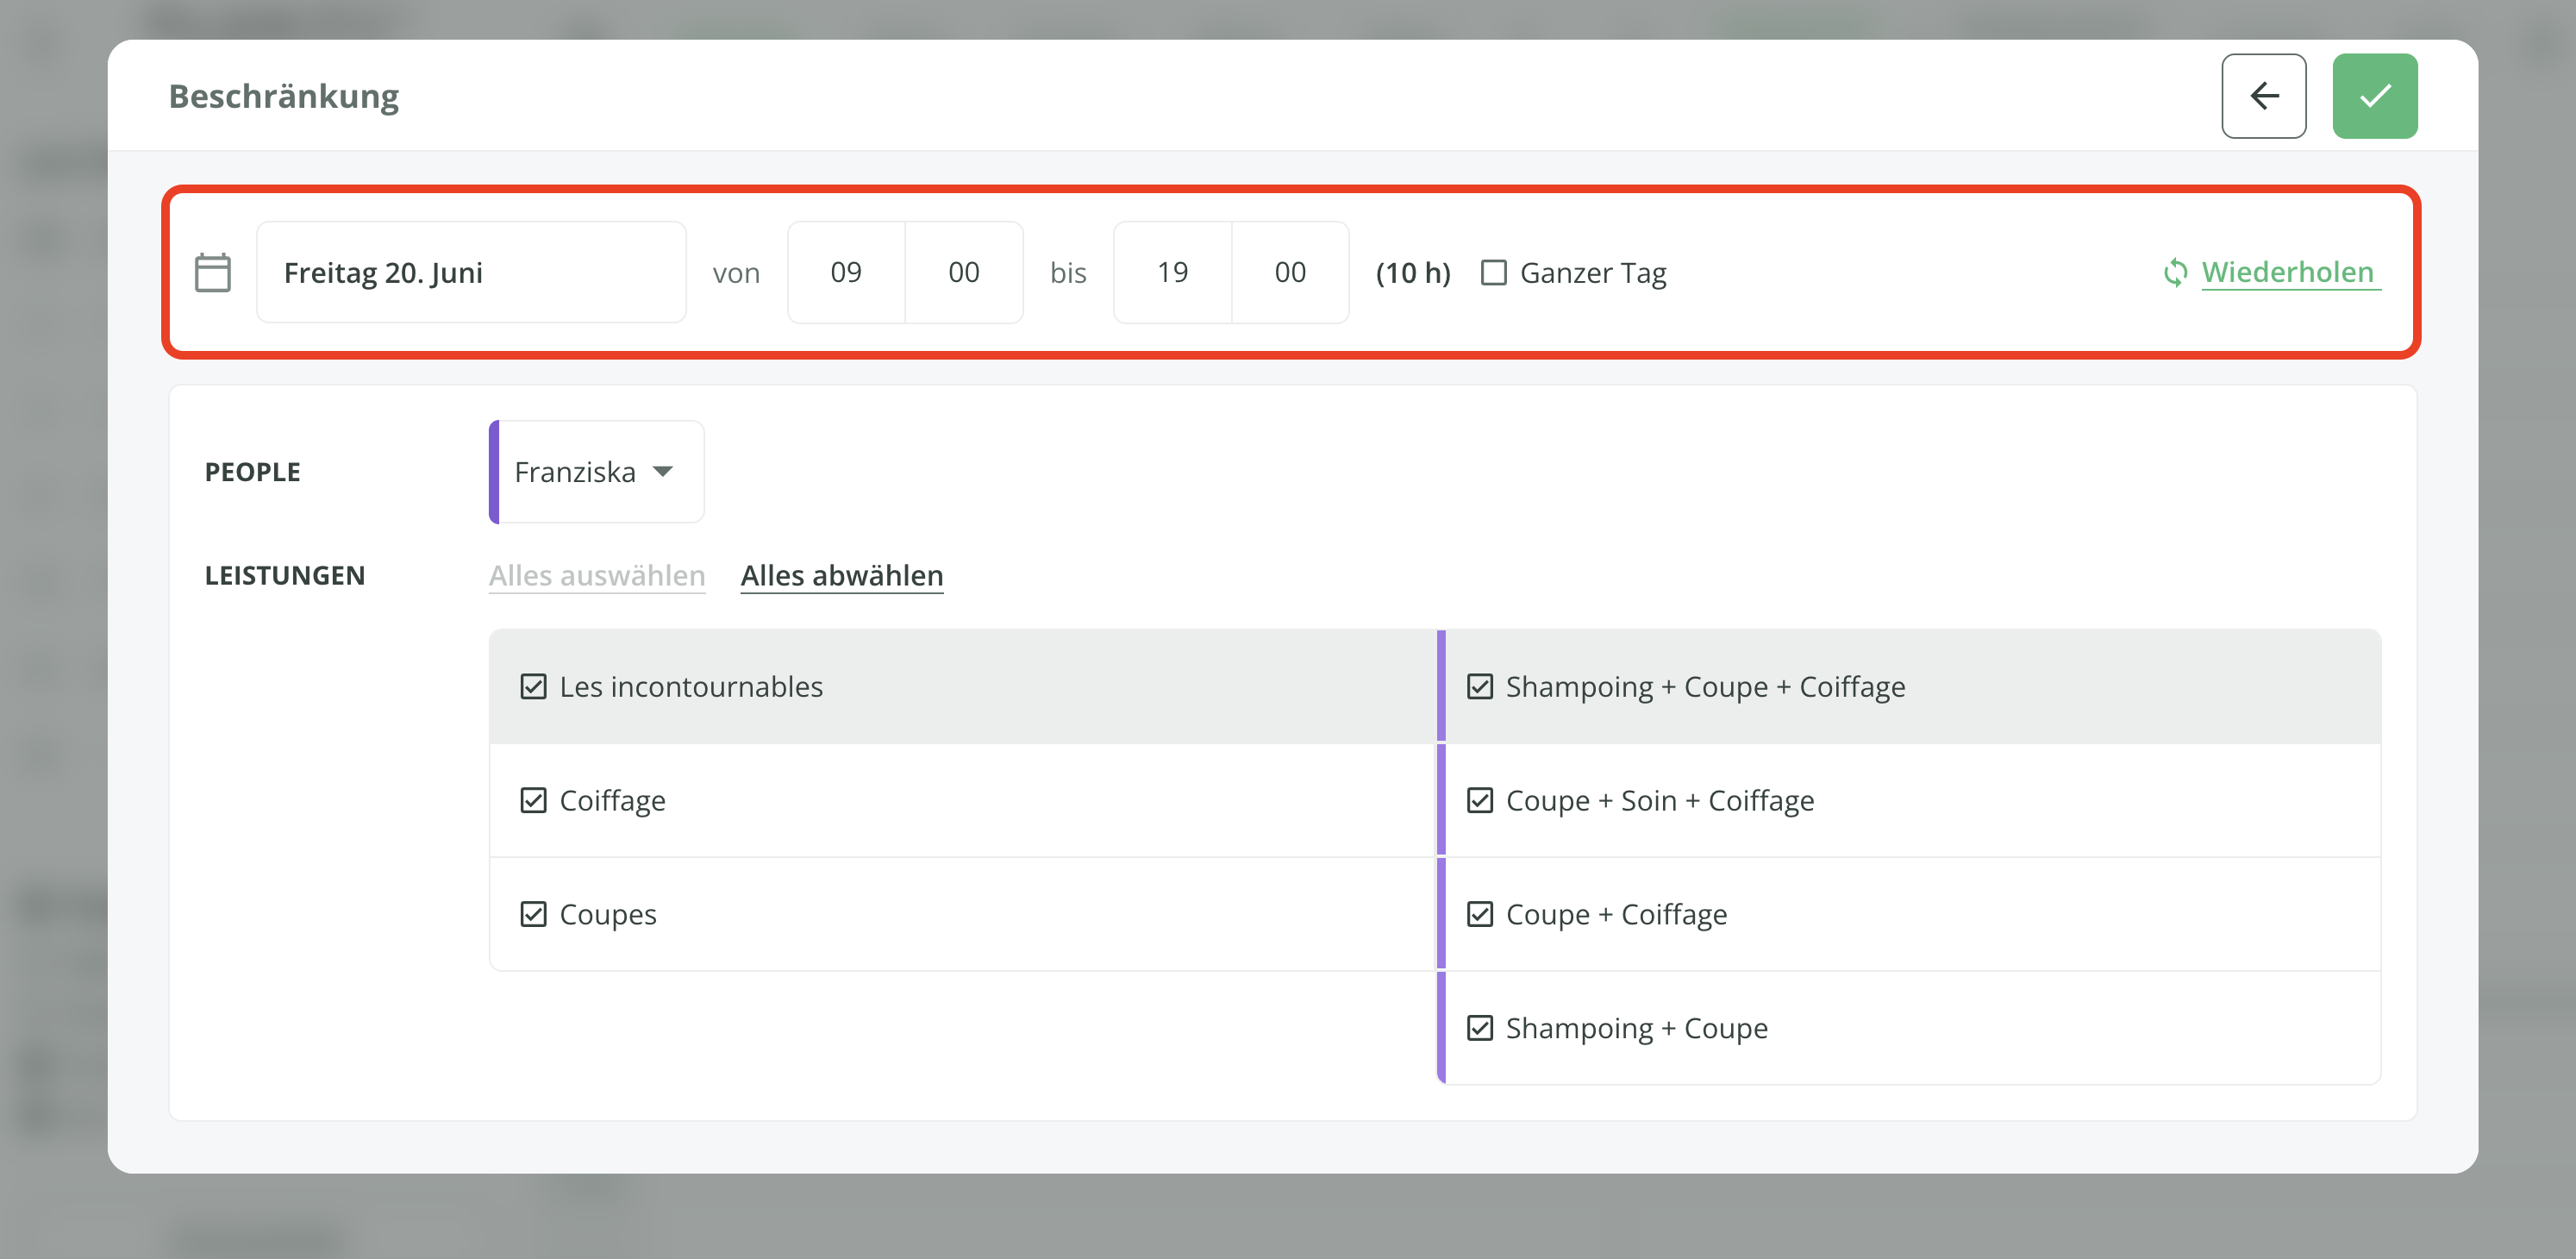The width and height of the screenshot is (2576, 1259).
Task: Toggle Coupe + Coiffage checkbox
Action: (1479, 914)
